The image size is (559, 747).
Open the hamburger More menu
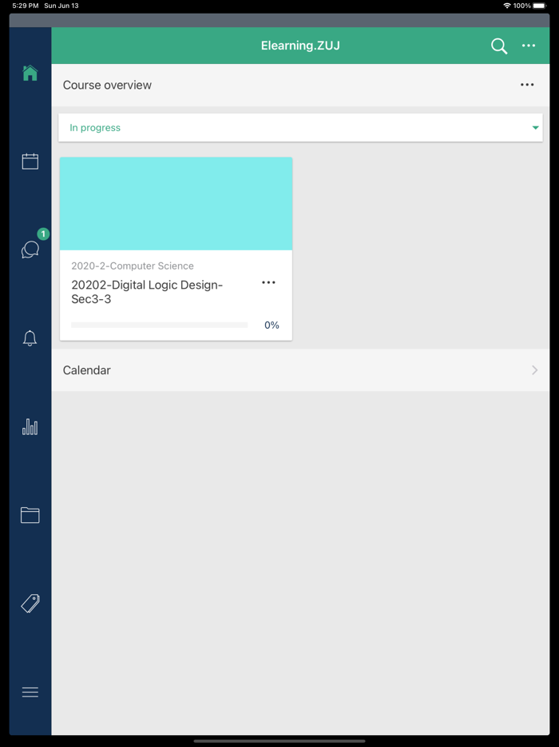30,692
